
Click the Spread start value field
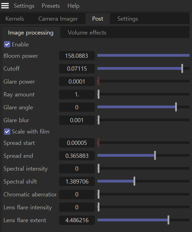[77, 143]
